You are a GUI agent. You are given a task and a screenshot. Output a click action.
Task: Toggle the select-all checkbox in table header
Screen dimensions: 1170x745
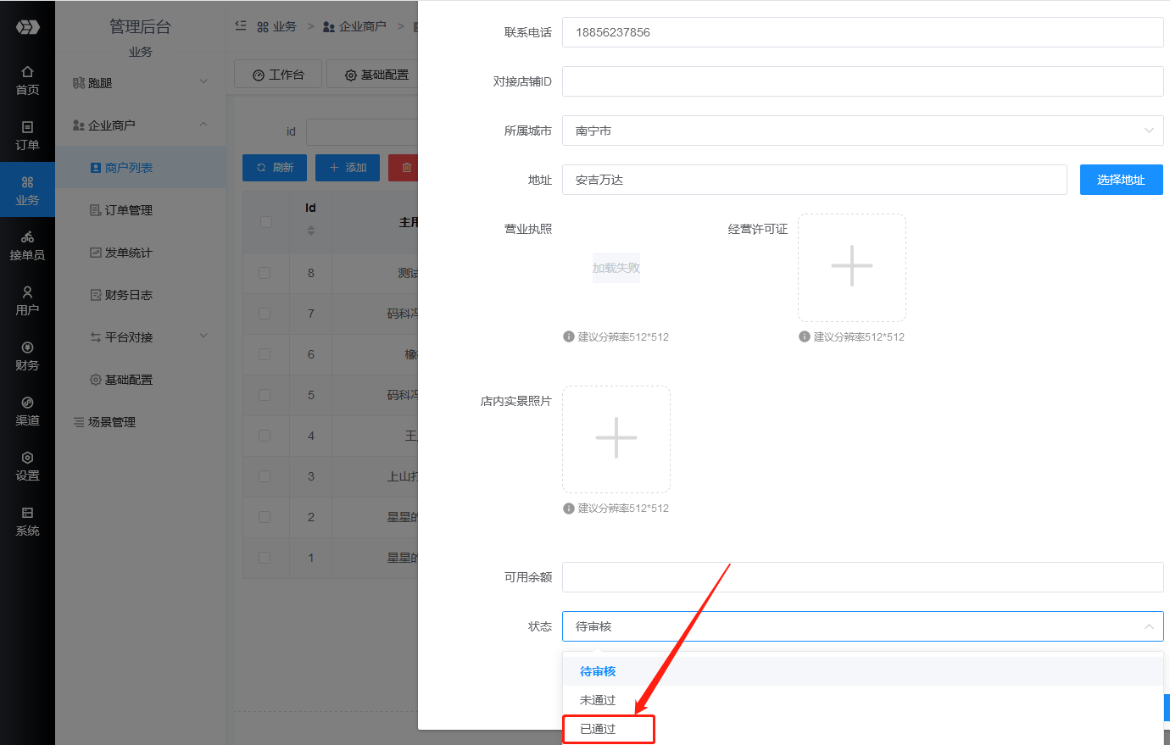(x=265, y=222)
